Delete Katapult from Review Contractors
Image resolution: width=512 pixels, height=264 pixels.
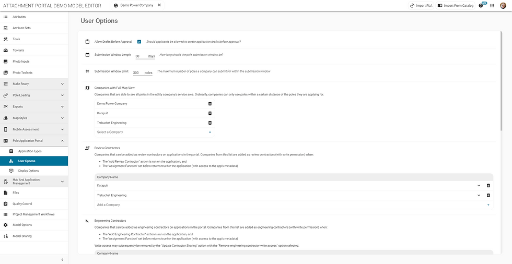point(488,185)
